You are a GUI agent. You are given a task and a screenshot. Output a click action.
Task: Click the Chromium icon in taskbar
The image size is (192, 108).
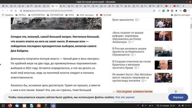click(53, 106)
